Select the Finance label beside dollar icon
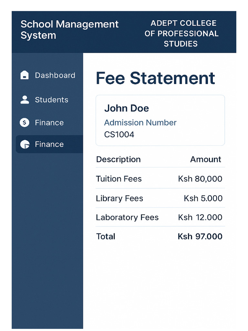Image resolution: width=248 pixels, height=331 pixels. pos(49,123)
